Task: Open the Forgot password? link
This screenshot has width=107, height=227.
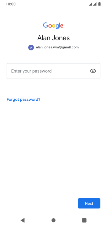Action: [x=23, y=100]
